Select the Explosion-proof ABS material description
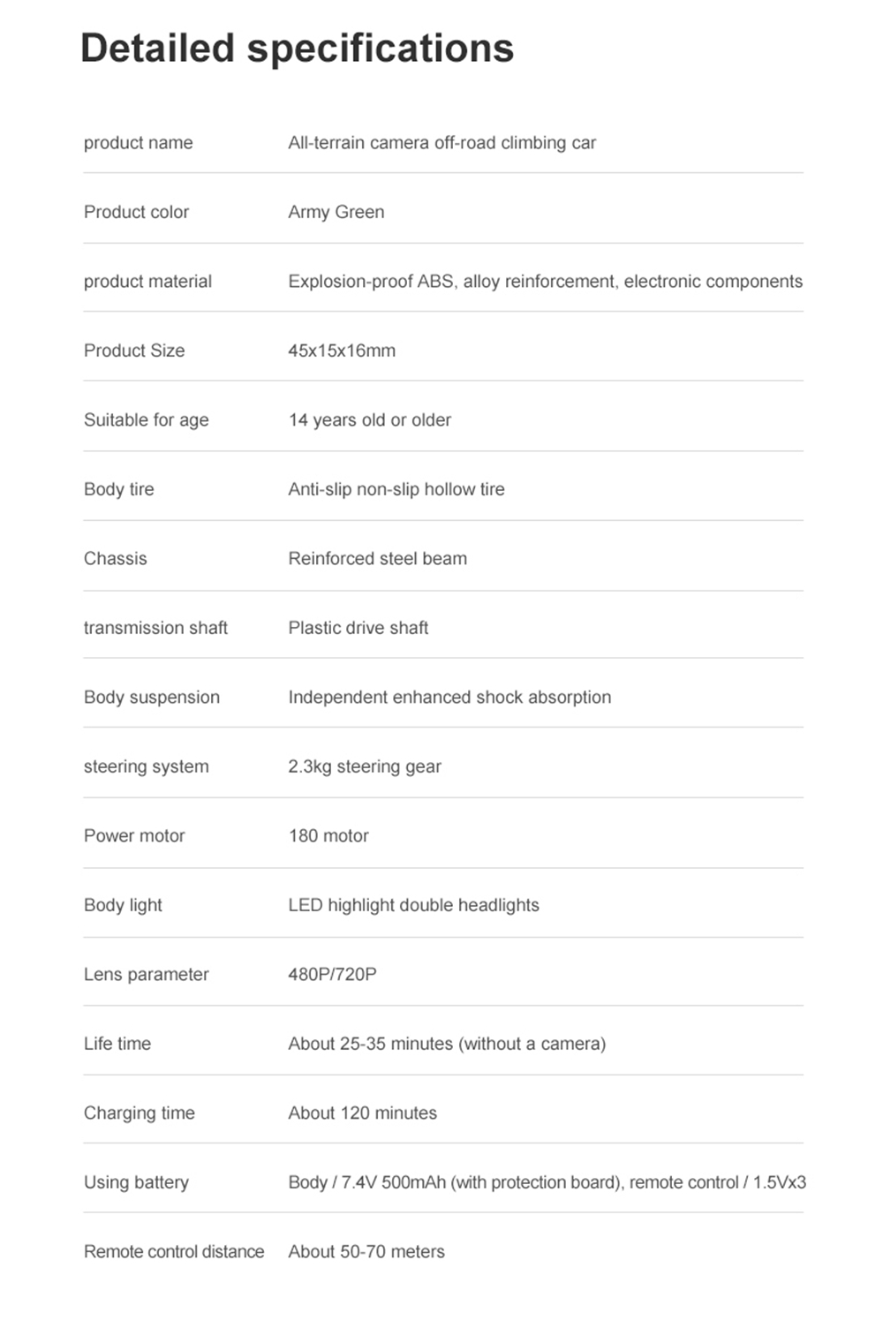Screen dimensions: 883x1328 coord(545,282)
